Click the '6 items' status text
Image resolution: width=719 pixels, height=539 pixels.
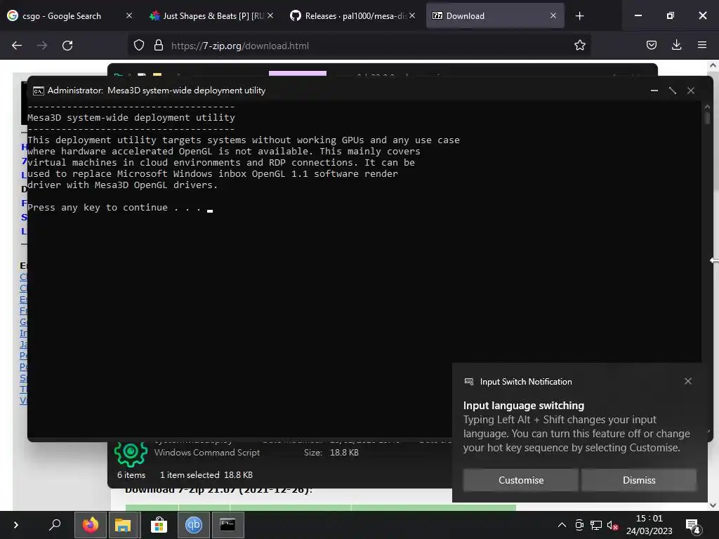point(131,475)
